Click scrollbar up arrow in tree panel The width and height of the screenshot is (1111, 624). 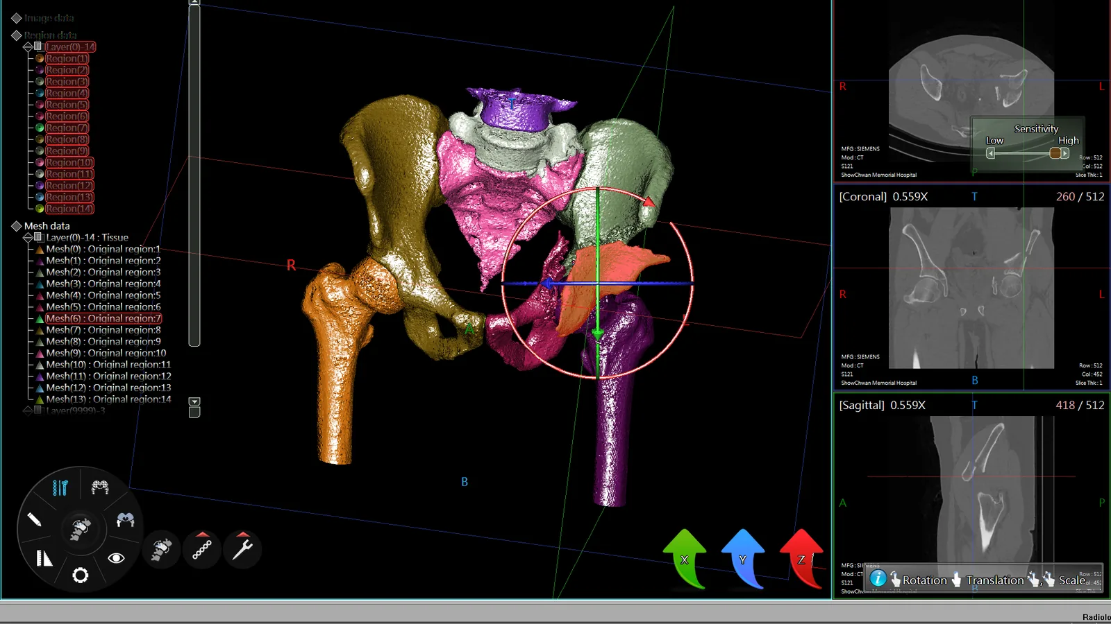pyautogui.click(x=194, y=3)
